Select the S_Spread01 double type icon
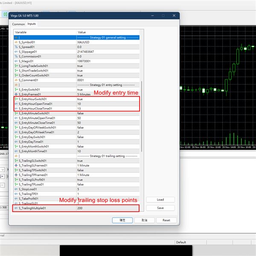 point(16,47)
